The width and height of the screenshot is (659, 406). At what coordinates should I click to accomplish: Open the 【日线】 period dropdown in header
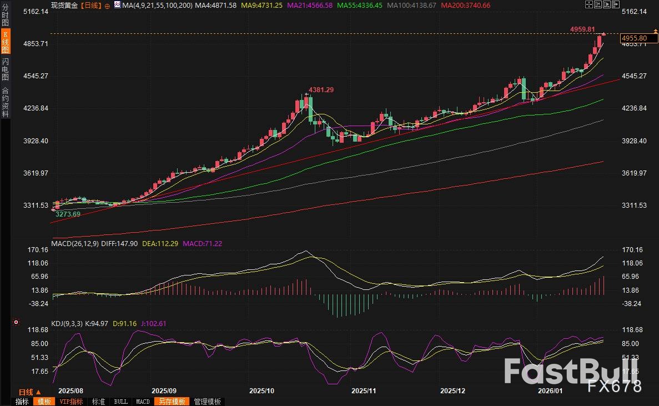click(91, 5)
